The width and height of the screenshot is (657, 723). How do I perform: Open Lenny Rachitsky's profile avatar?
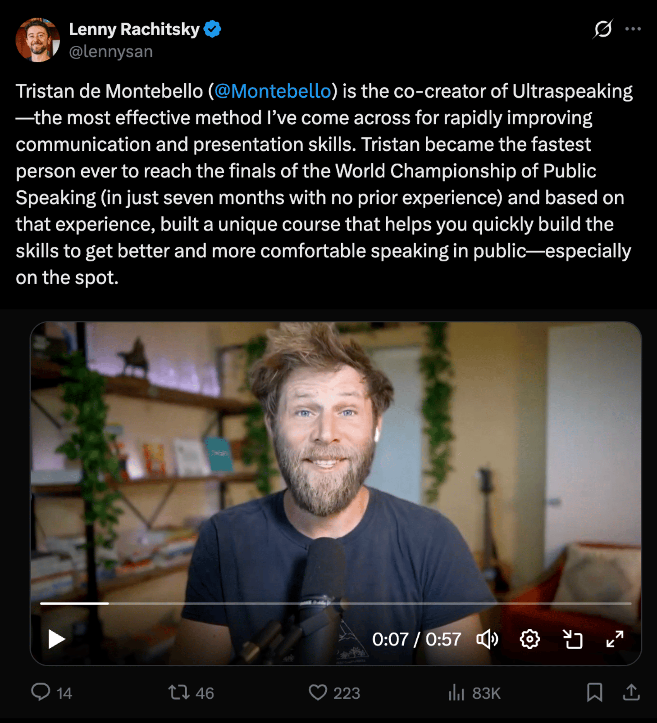[38, 40]
